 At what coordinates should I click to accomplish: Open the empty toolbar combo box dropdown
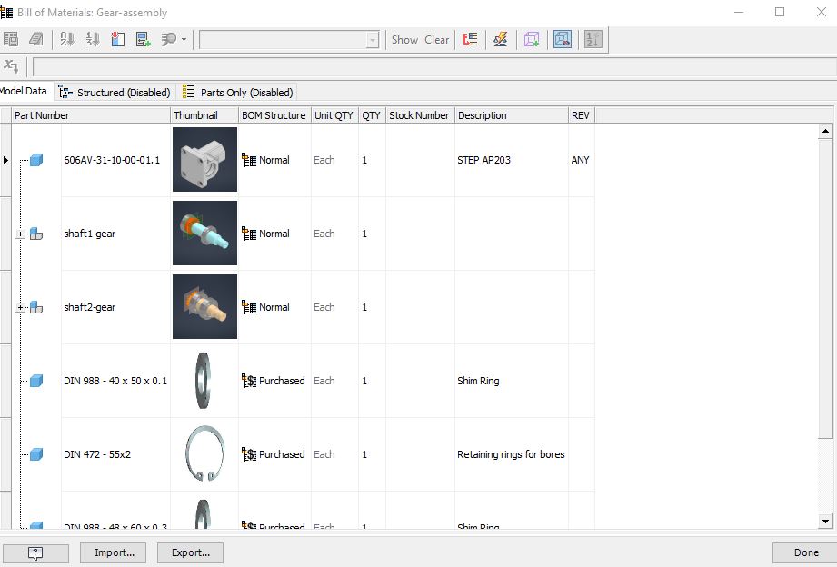pyautogui.click(x=372, y=40)
